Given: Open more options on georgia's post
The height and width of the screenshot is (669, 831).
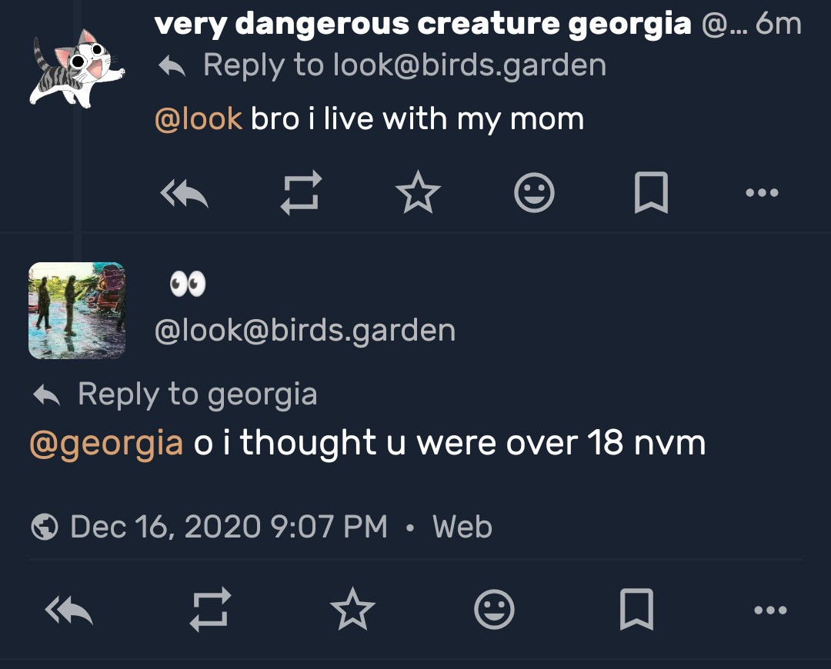Looking at the screenshot, I should point(762,192).
